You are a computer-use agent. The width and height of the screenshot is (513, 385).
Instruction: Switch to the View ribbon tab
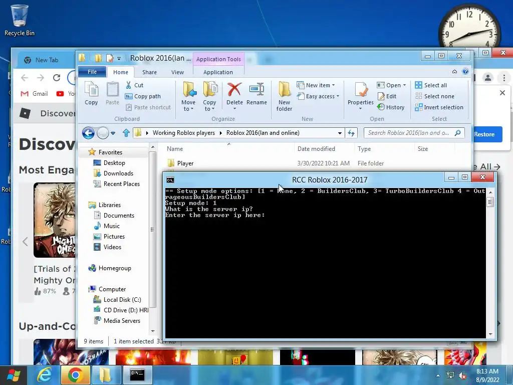(x=178, y=72)
